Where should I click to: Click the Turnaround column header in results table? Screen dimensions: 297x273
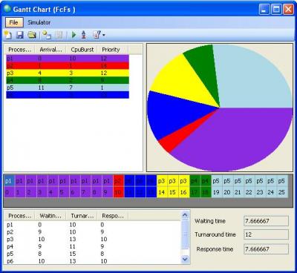coord(82,216)
